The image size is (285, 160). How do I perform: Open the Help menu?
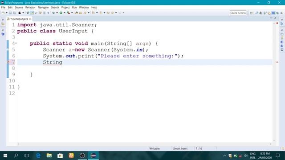tap(94, 8)
